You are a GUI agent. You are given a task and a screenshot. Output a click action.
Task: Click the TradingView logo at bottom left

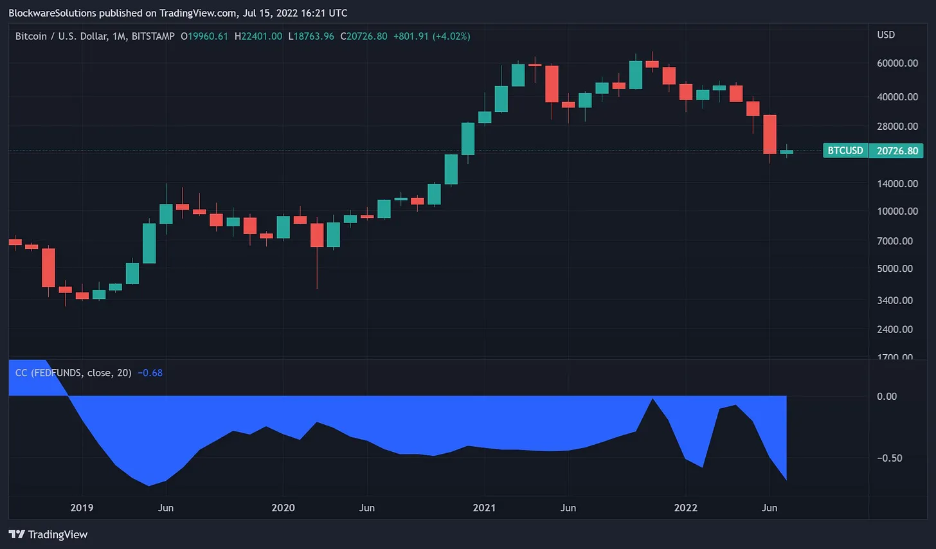click(48, 534)
